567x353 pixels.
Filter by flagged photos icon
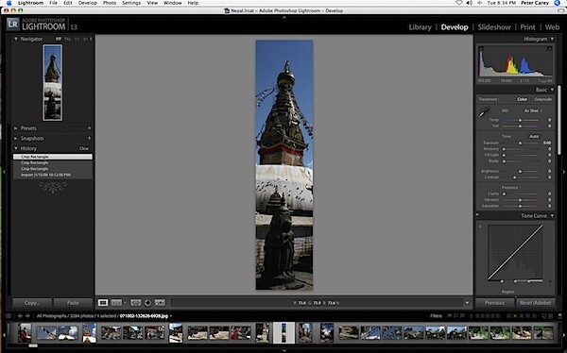pos(450,316)
